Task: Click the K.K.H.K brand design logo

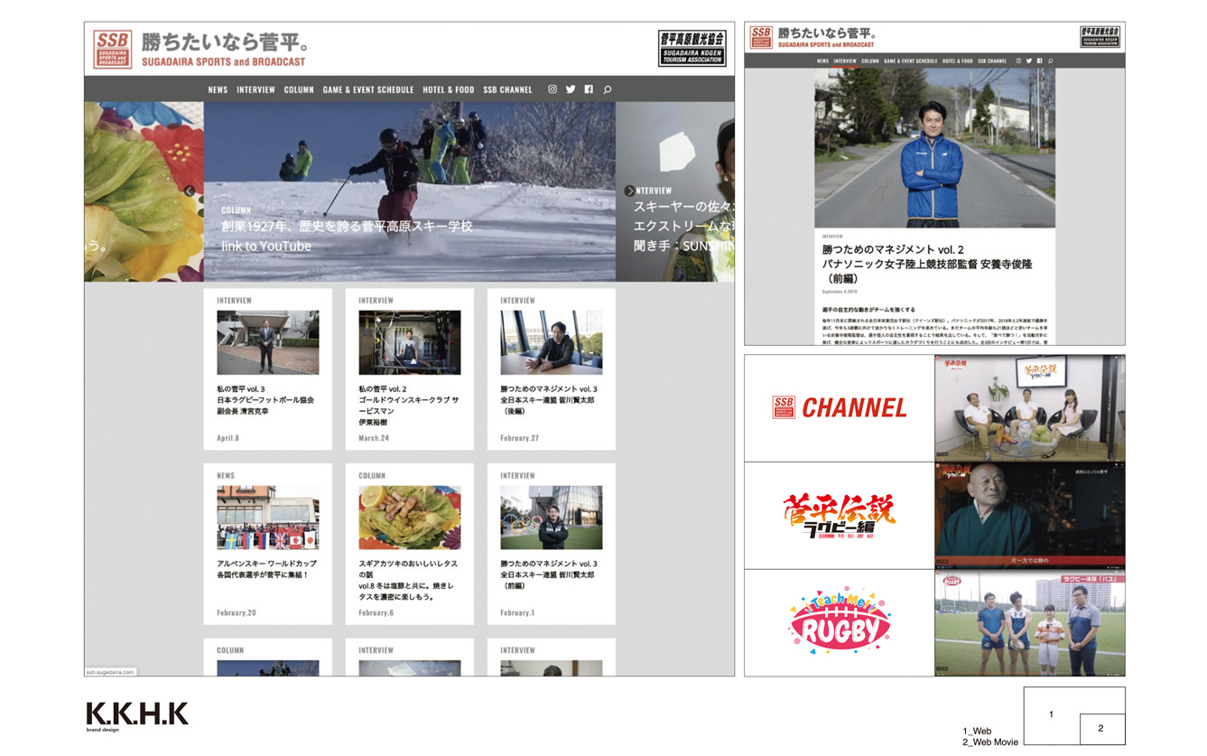Action: point(137,716)
